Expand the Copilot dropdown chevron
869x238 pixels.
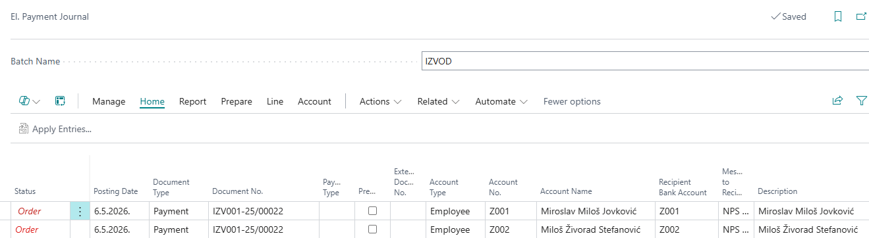36,102
